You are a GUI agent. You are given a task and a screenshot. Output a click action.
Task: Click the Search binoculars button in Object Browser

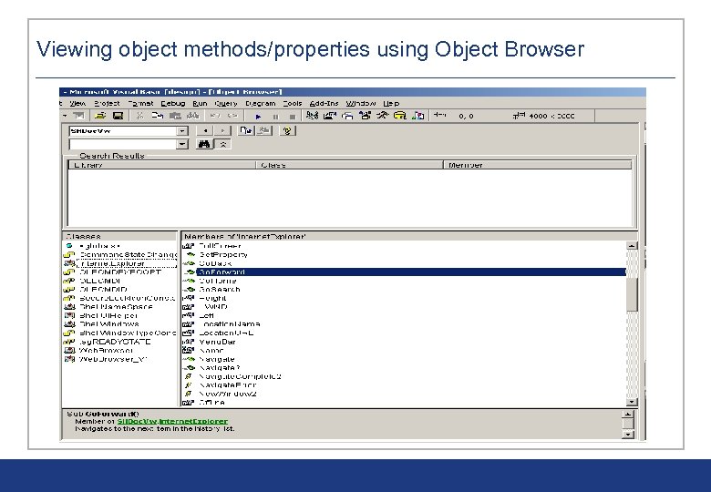tap(204, 144)
